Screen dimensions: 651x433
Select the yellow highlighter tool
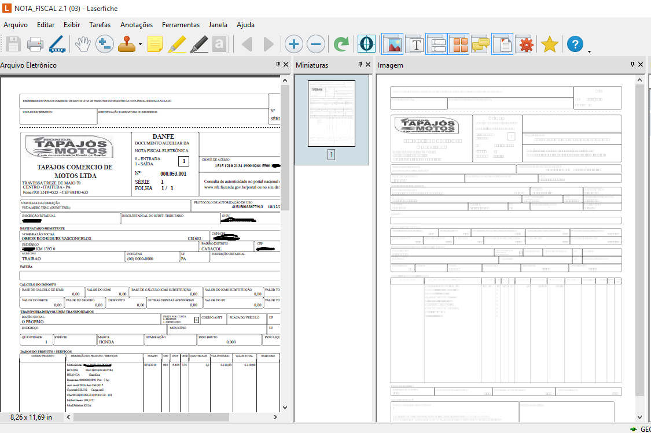(x=177, y=45)
